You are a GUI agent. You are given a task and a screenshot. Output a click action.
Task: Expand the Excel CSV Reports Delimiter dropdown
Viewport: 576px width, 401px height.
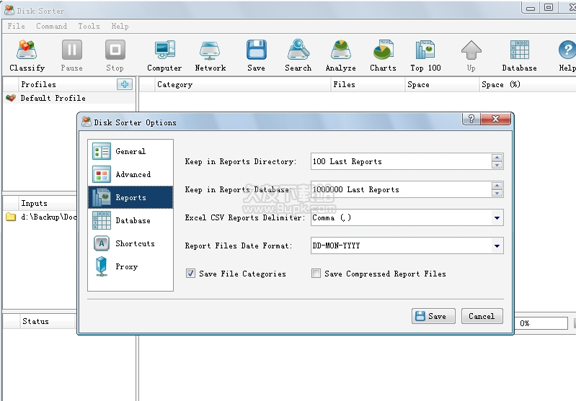pos(497,218)
